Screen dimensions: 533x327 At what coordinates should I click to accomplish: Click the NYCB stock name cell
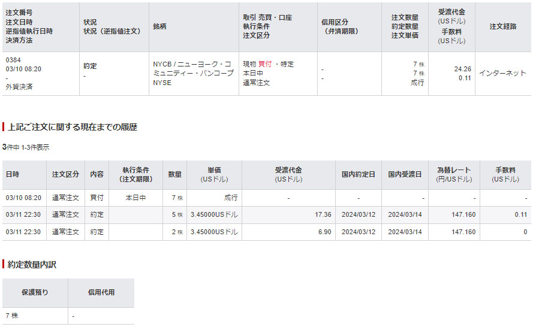point(193,73)
